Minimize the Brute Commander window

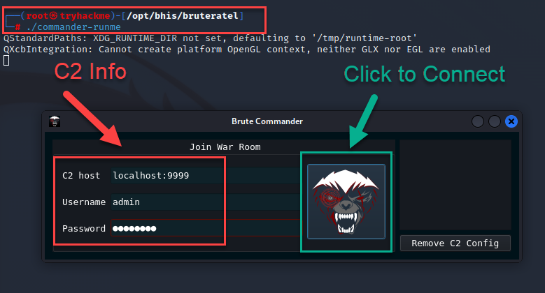pos(479,121)
